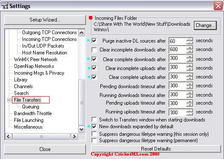Click Running downloads timeout field
The width and height of the screenshot is (224, 159).
(x=177, y=94)
